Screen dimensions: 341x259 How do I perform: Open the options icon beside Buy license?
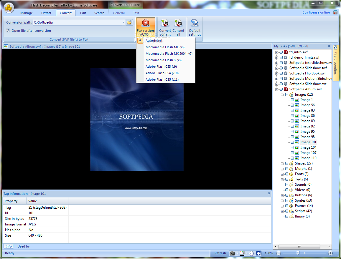(x=335, y=13)
